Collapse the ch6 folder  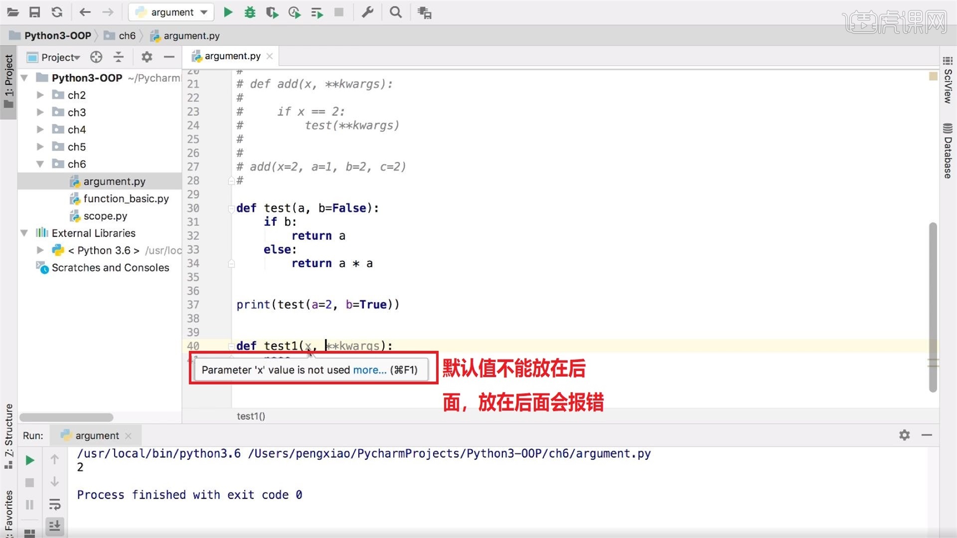40,164
